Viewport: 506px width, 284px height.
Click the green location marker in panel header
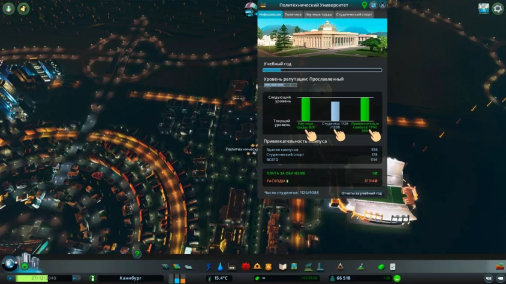click(x=365, y=5)
